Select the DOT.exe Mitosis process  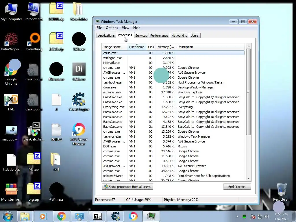(x=173, y=146)
